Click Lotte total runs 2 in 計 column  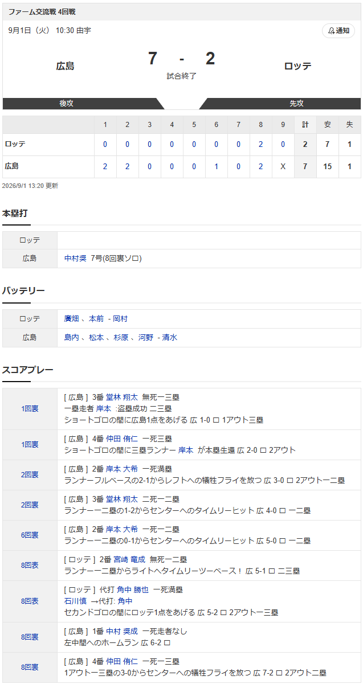click(x=305, y=145)
